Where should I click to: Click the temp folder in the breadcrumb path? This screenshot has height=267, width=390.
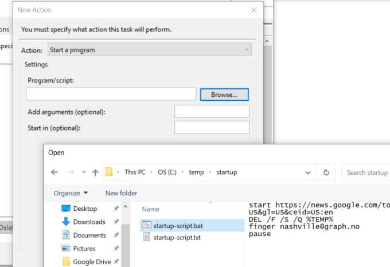196,172
